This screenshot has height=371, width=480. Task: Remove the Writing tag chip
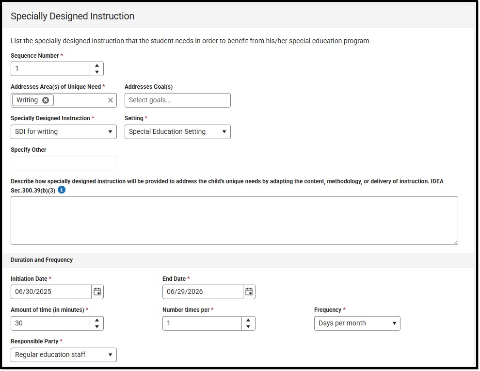pyautogui.click(x=46, y=100)
